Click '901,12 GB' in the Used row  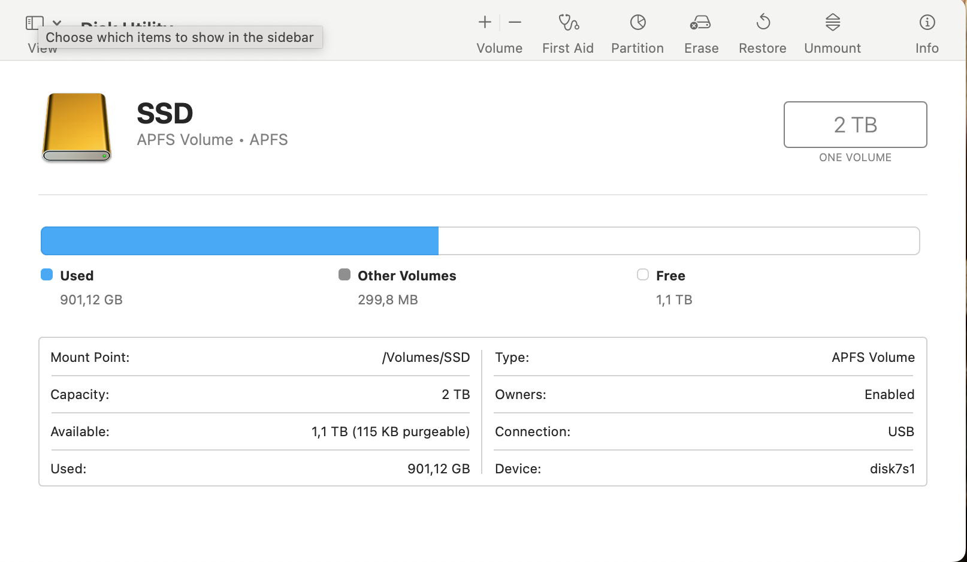coord(439,469)
